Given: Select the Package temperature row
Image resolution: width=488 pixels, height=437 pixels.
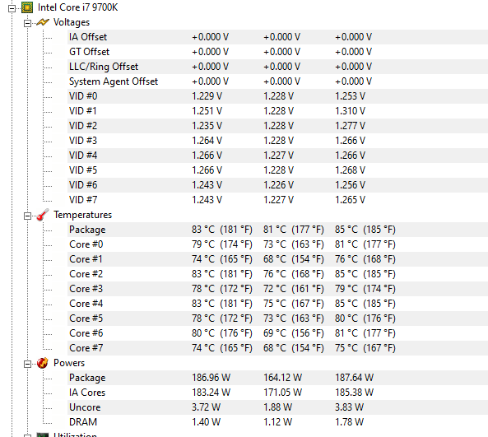Looking at the screenshot, I should tap(277, 230).
